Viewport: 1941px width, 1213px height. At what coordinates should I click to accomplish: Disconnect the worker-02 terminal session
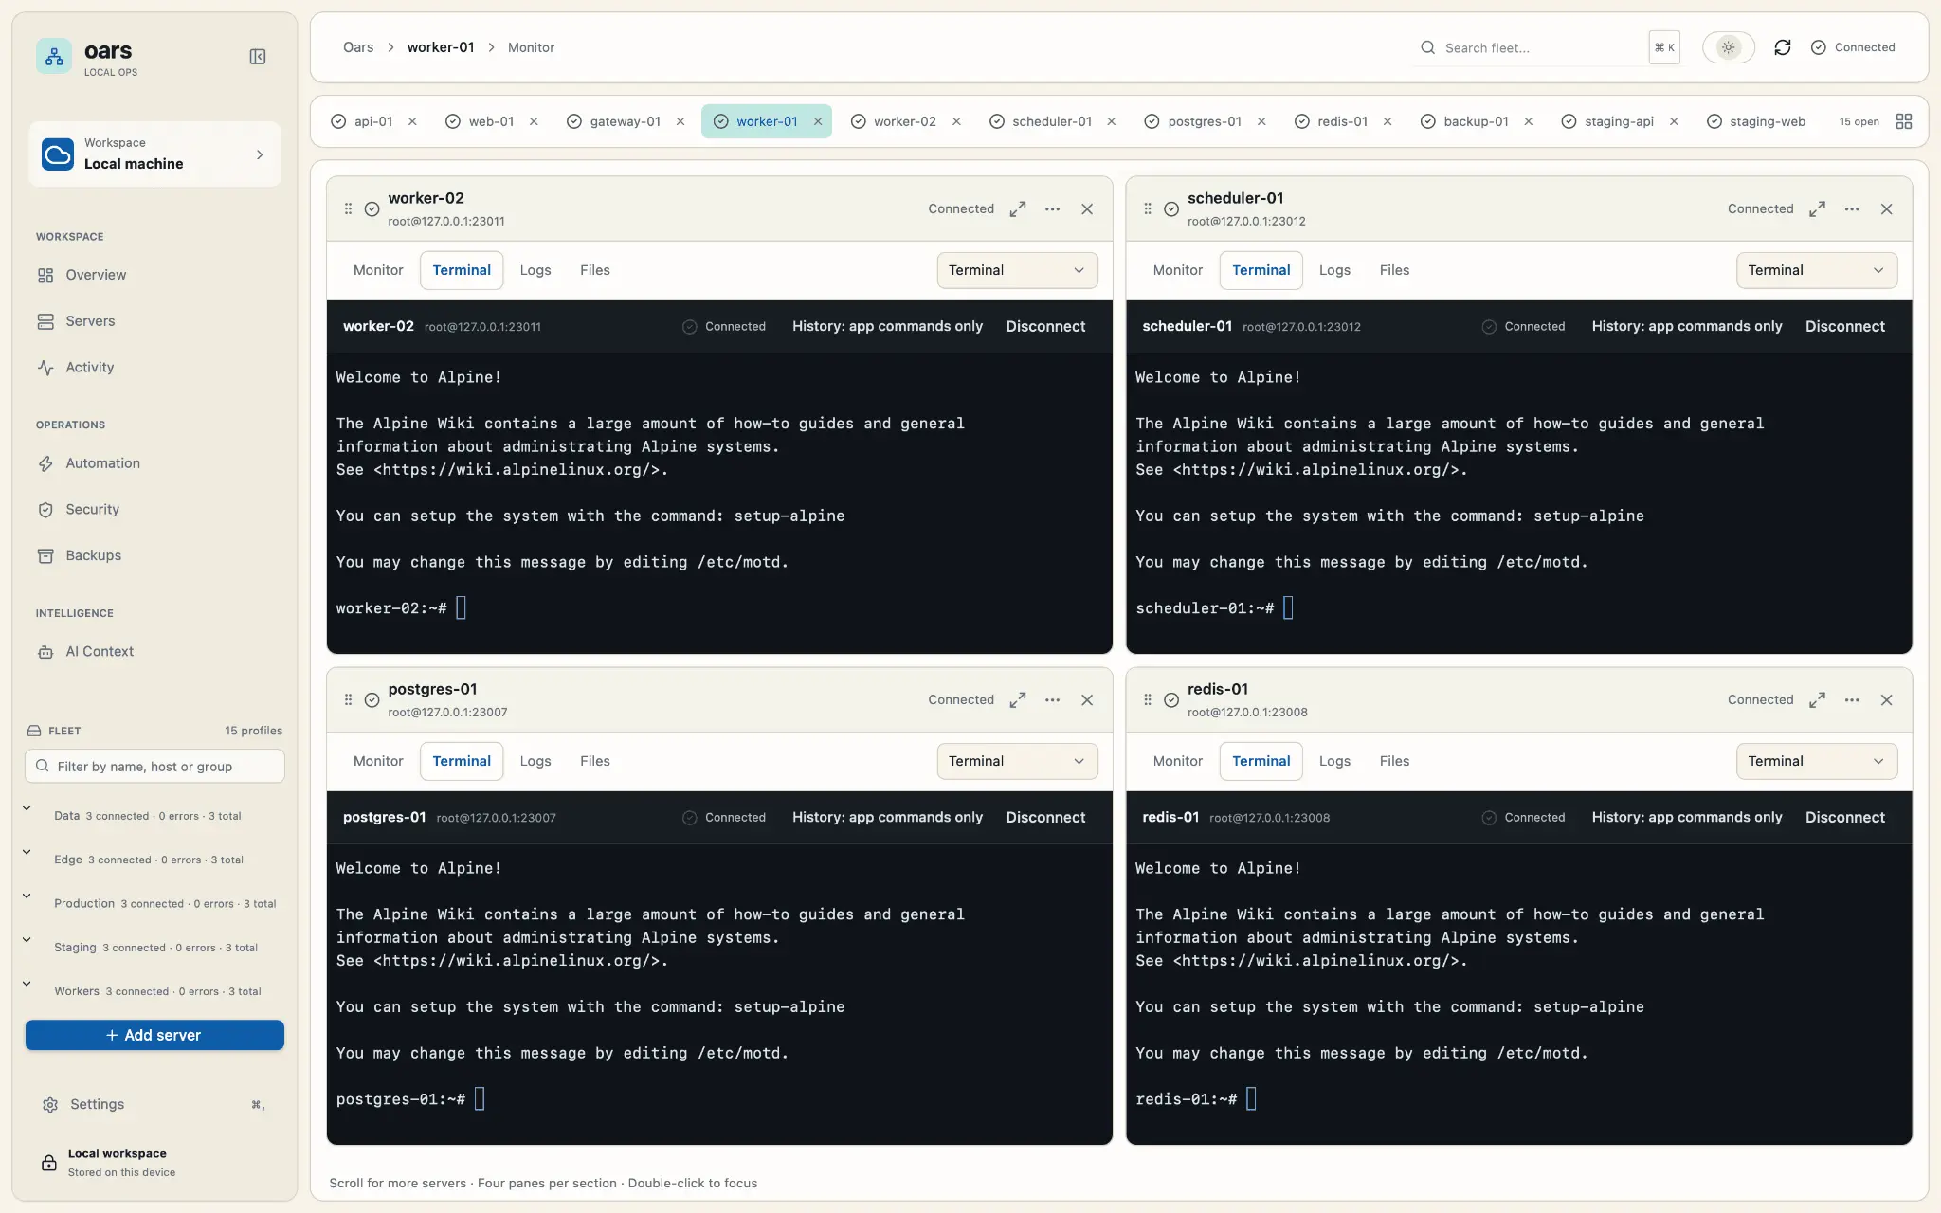pos(1045,326)
